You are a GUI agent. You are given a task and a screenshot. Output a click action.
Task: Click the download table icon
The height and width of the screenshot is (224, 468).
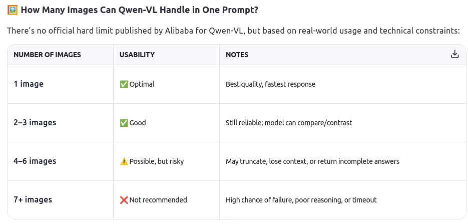click(454, 54)
